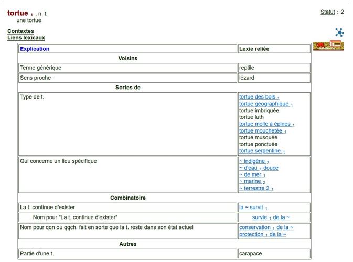Follow the '~ de mer' link
The height and width of the screenshot is (262, 353).
click(x=252, y=175)
